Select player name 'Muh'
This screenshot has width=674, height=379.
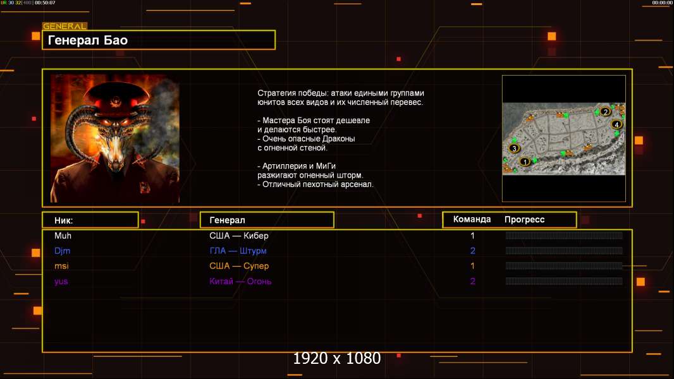point(63,236)
